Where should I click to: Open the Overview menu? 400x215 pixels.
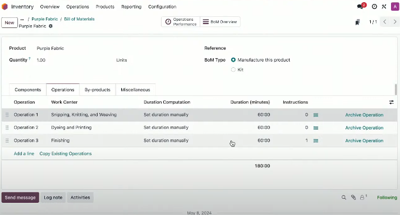click(50, 7)
